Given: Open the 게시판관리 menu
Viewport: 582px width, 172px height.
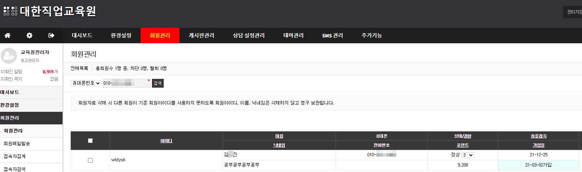Looking at the screenshot, I should click(x=201, y=36).
